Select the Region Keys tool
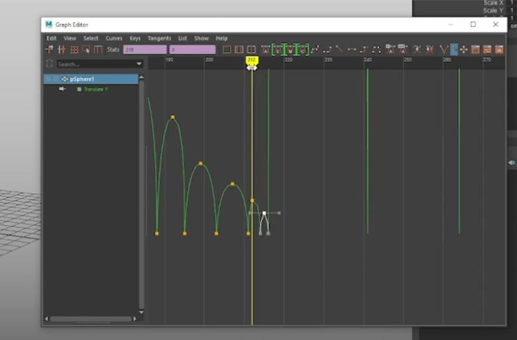This screenshot has height=340, width=517. pos(86,50)
